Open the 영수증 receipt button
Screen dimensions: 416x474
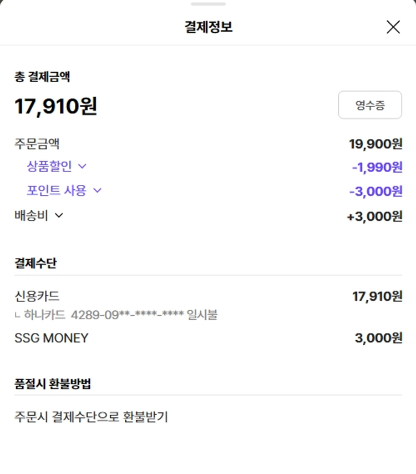coord(370,105)
